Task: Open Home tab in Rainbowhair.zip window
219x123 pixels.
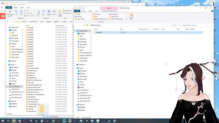Action: click(83, 11)
